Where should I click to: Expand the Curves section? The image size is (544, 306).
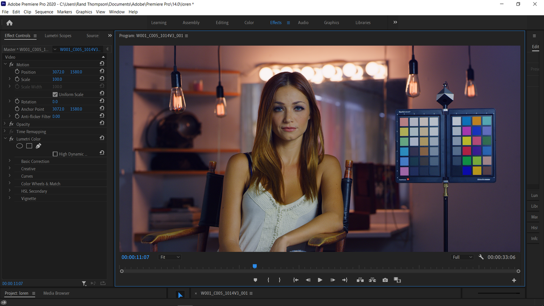click(10, 176)
